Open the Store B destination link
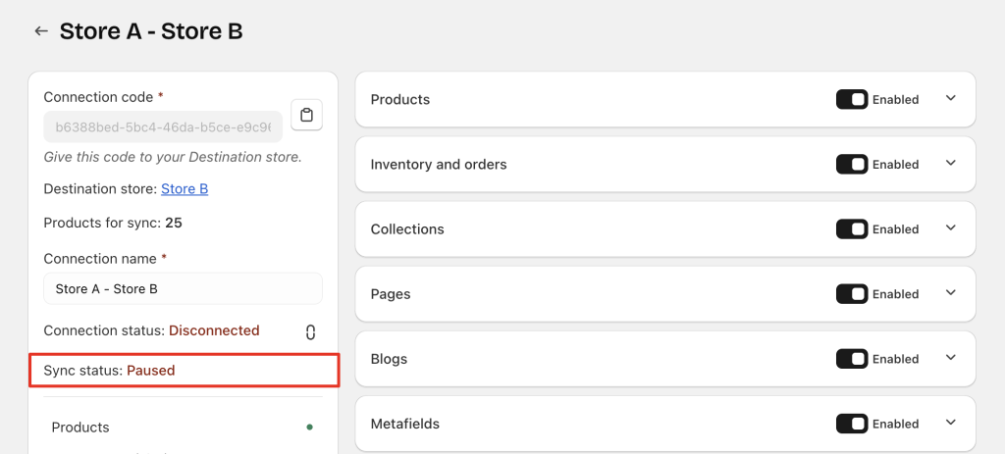1005x454 pixels. [184, 189]
